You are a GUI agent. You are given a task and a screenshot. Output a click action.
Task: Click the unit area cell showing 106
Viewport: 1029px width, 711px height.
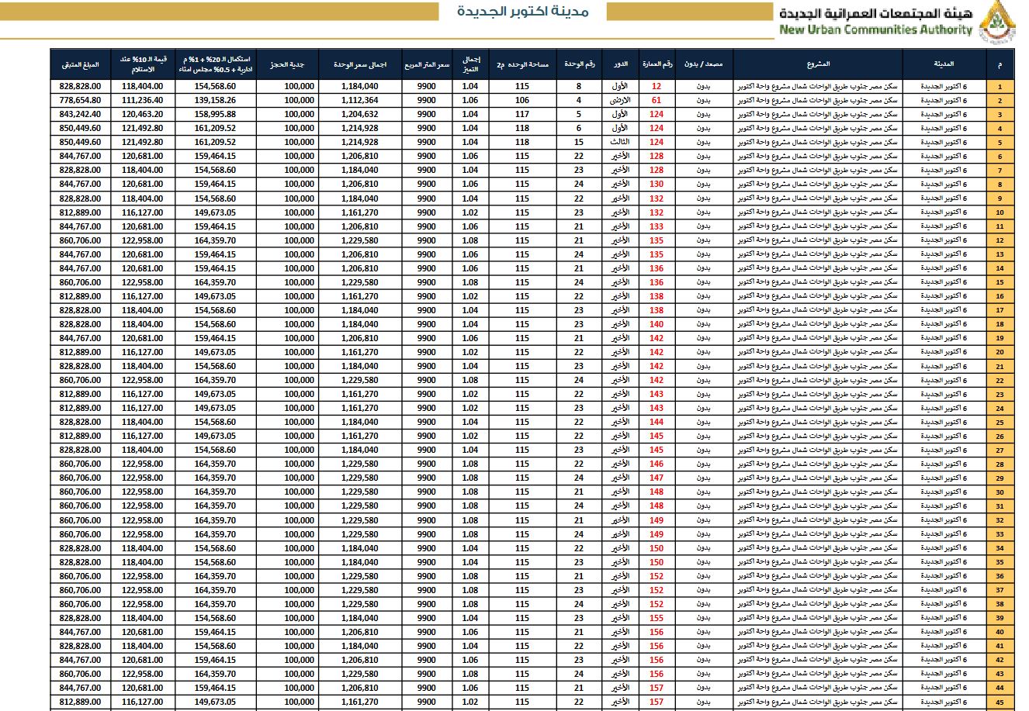tap(521, 101)
